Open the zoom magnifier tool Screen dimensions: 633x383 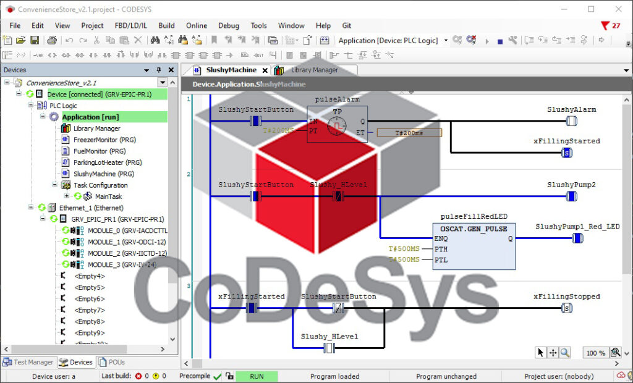tap(565, 353)
